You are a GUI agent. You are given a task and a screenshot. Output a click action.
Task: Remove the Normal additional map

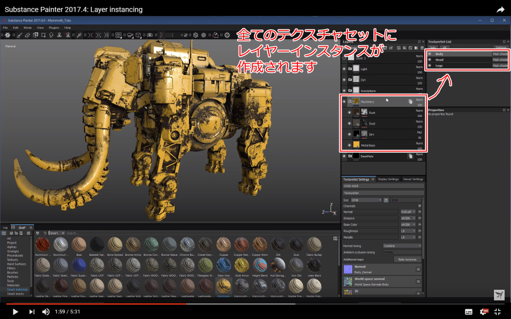pos(418,269)
